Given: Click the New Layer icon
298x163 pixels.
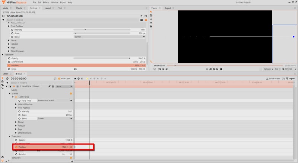Looking at the screenshot, I should 59,79.
